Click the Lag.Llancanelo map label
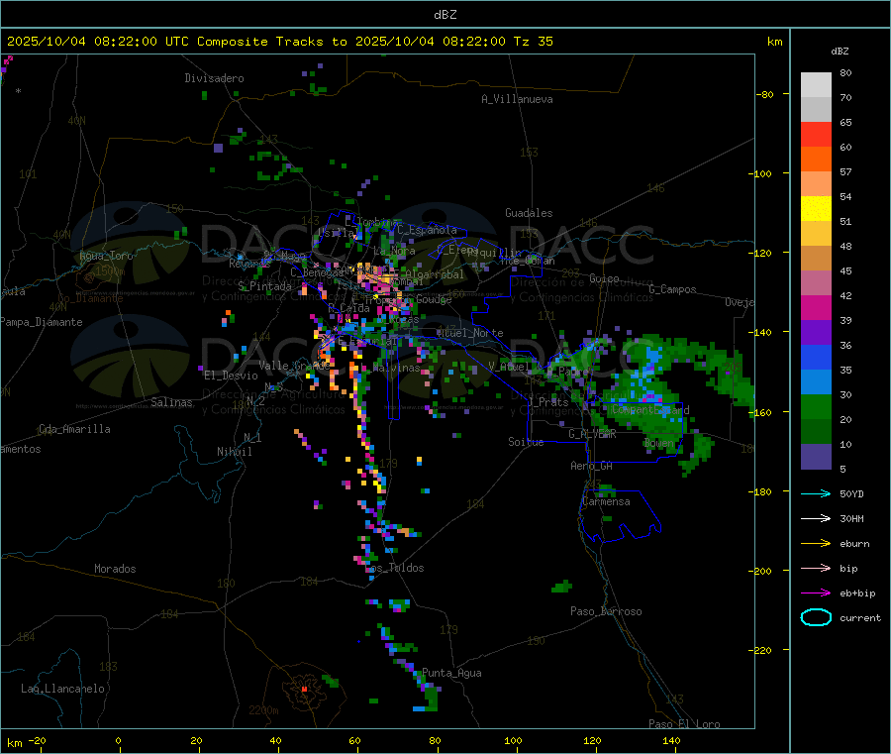This screenshot has height=754, width=891. point(62,689)
